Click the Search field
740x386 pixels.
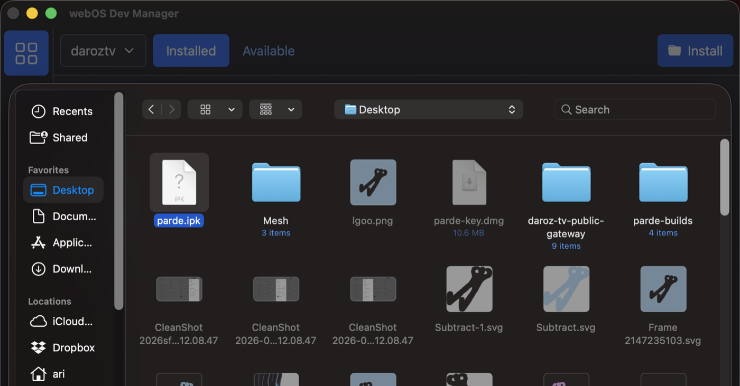click(x=635, y=109)
